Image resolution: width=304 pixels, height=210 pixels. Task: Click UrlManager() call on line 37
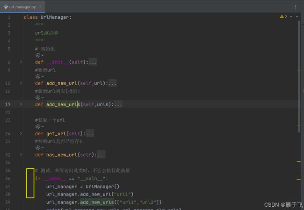(102, 187)
